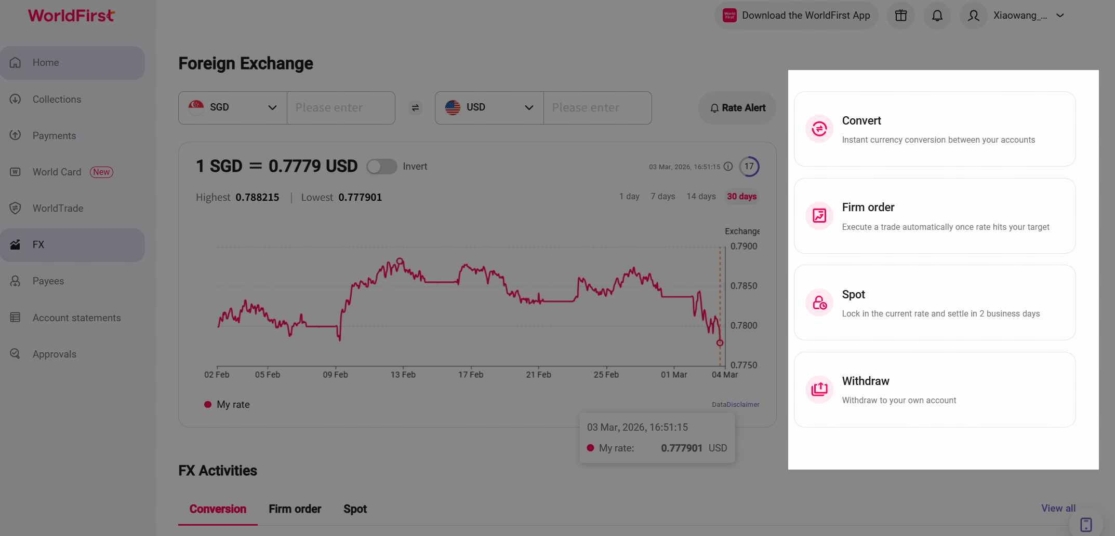
Task: Click the 17-second refresh countdown ring
Action: (749, 167)
